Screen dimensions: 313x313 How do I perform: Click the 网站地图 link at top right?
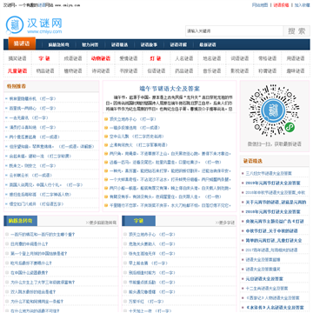tap(260, 5)
